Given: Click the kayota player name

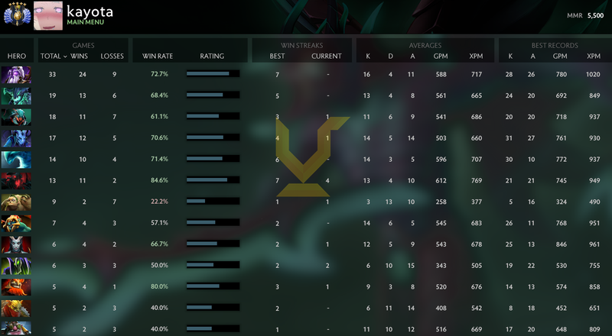Looking at the screenshot, I should pyautogui.click(x=90, y=11).
